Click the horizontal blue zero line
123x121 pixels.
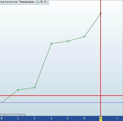[x=61, y=102]
